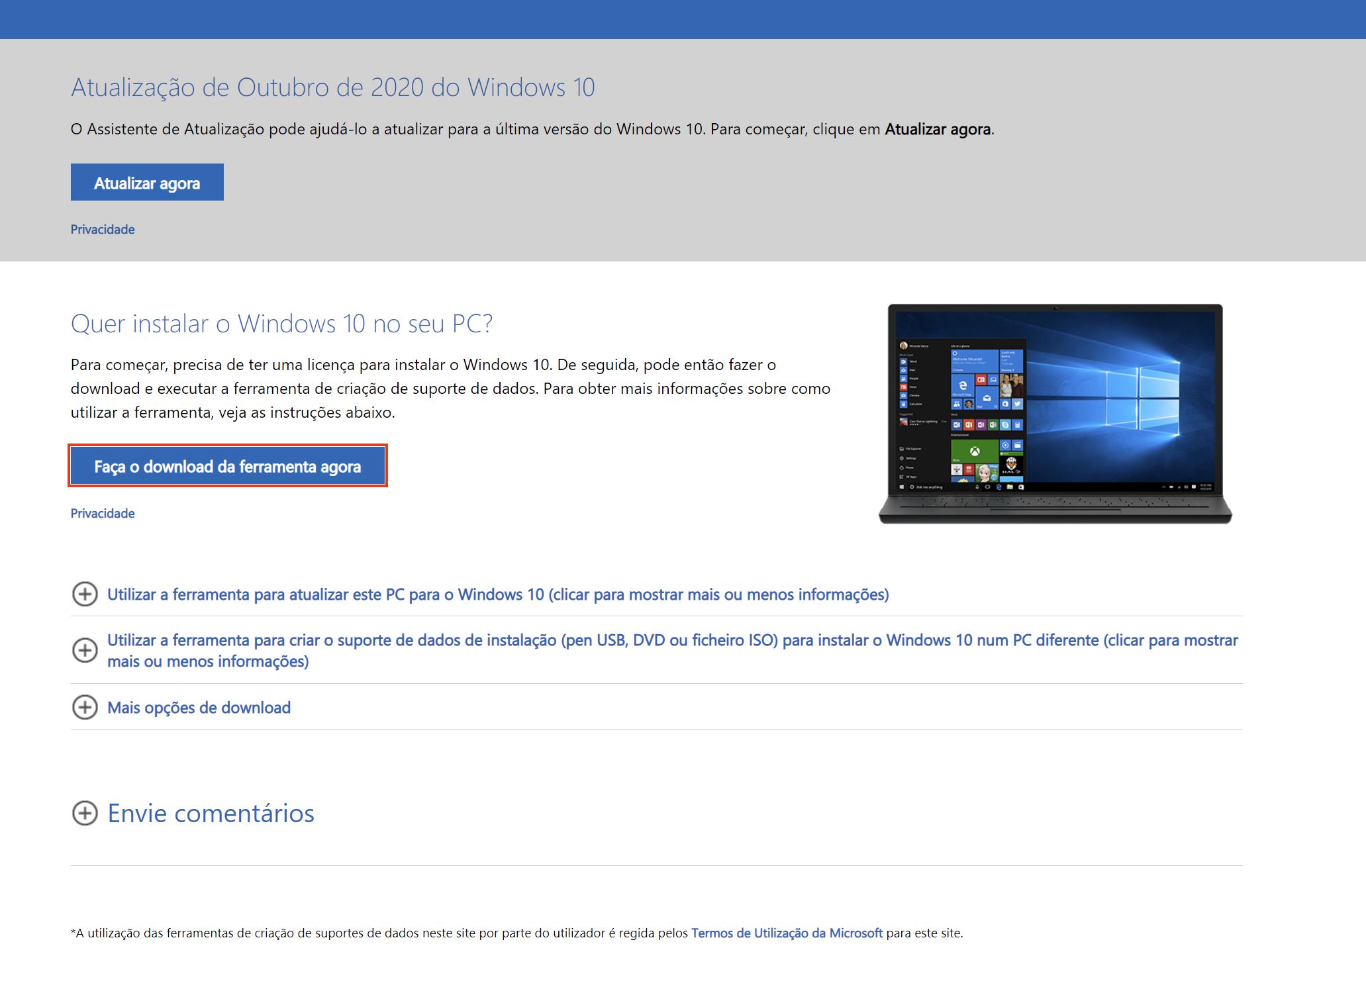The height and width of the screenshot is (989, 1366).
Task: Click plus icon beside suporte de dados de instalação
Action: pyautogui.click(x=85, y=651)
